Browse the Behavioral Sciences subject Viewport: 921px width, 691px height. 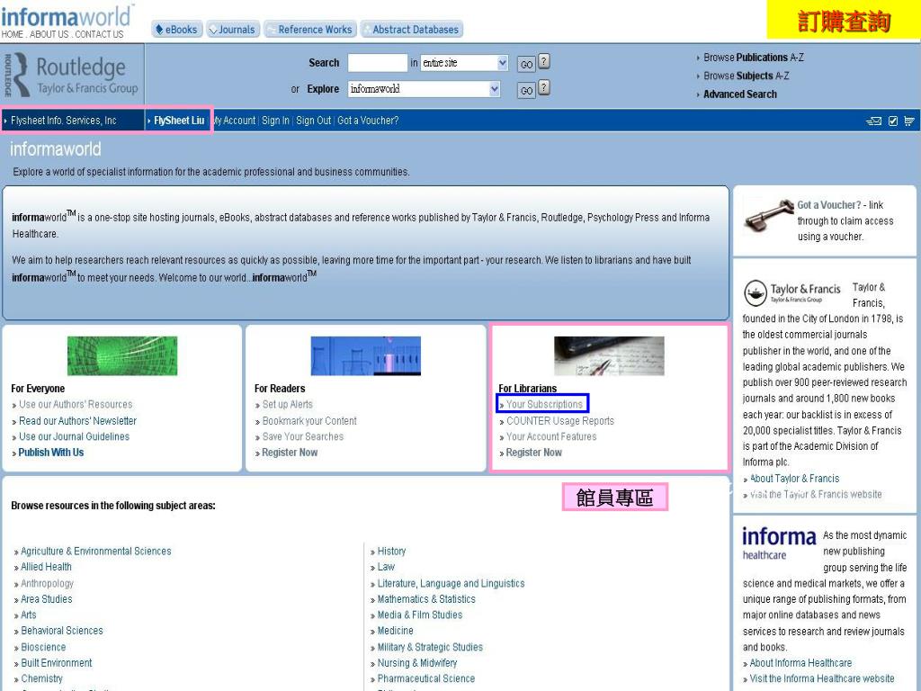coord(62,631)
